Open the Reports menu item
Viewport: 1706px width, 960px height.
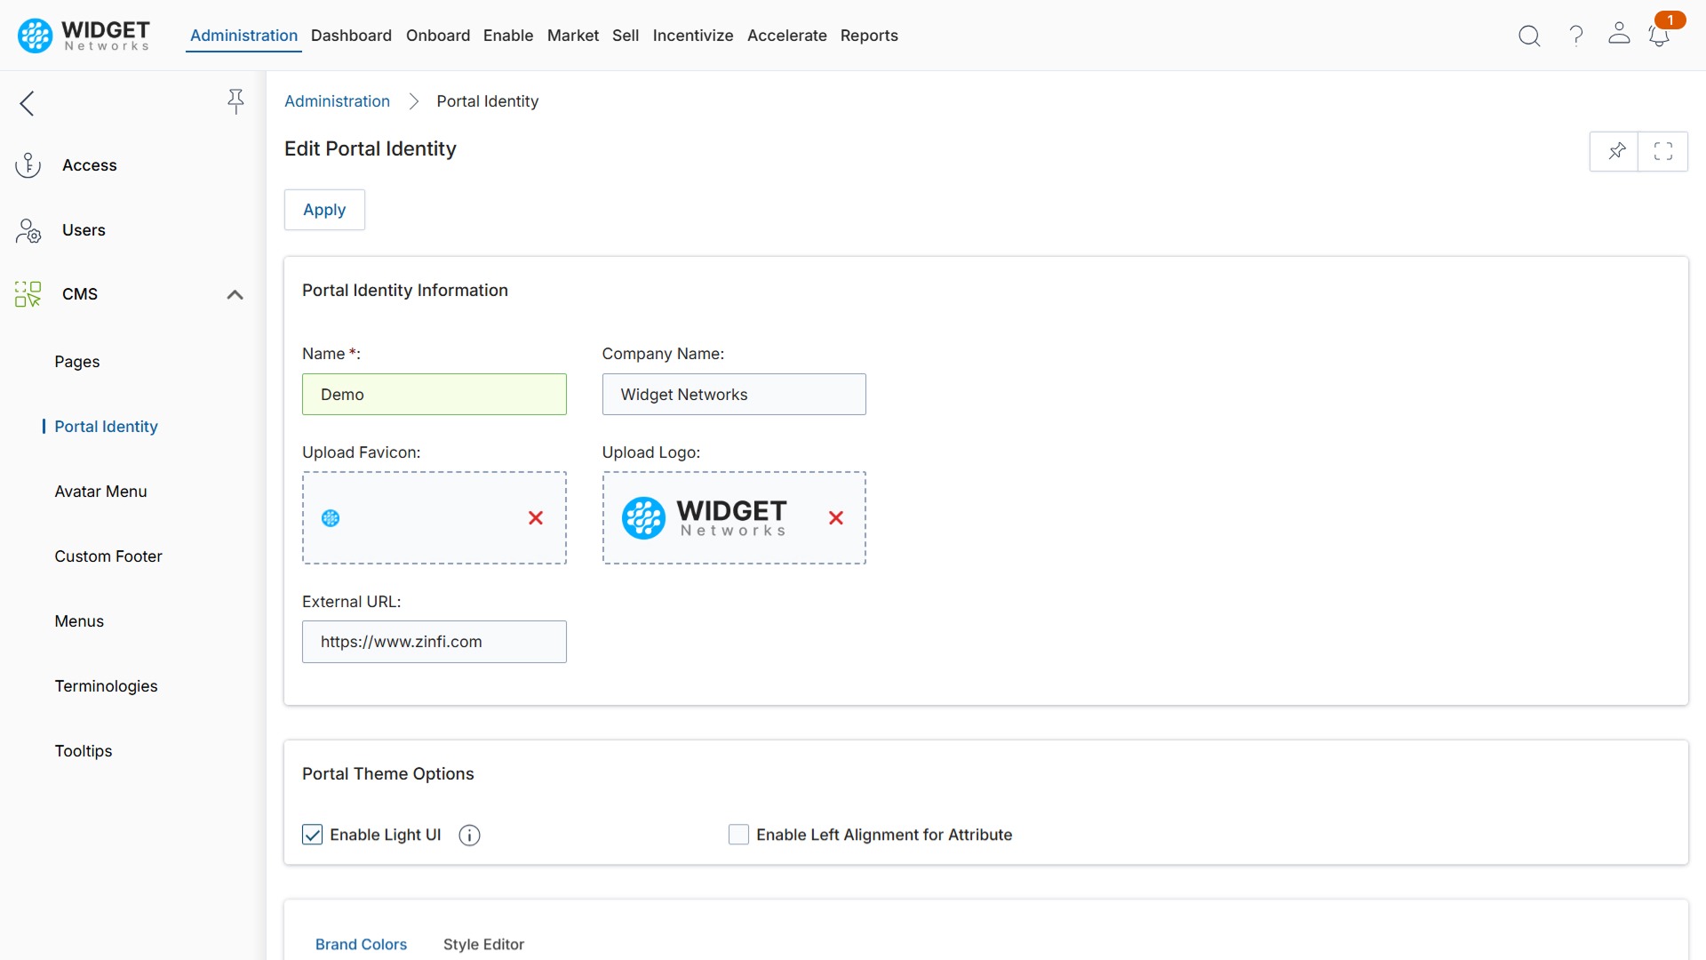(x=869, y=36)
